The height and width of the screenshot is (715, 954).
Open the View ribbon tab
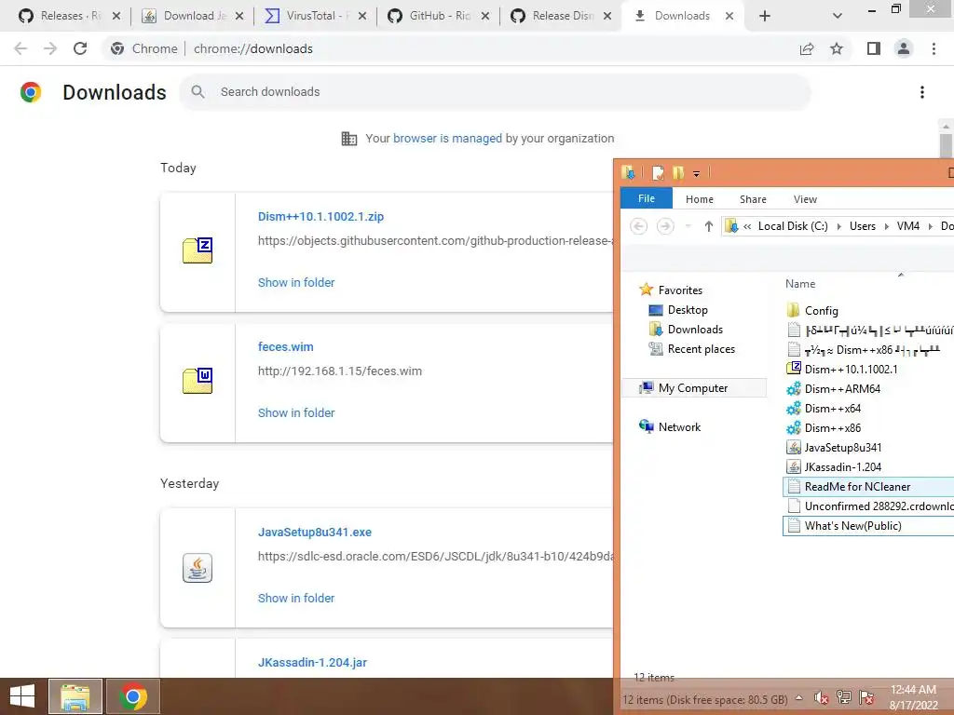(805, 199)
